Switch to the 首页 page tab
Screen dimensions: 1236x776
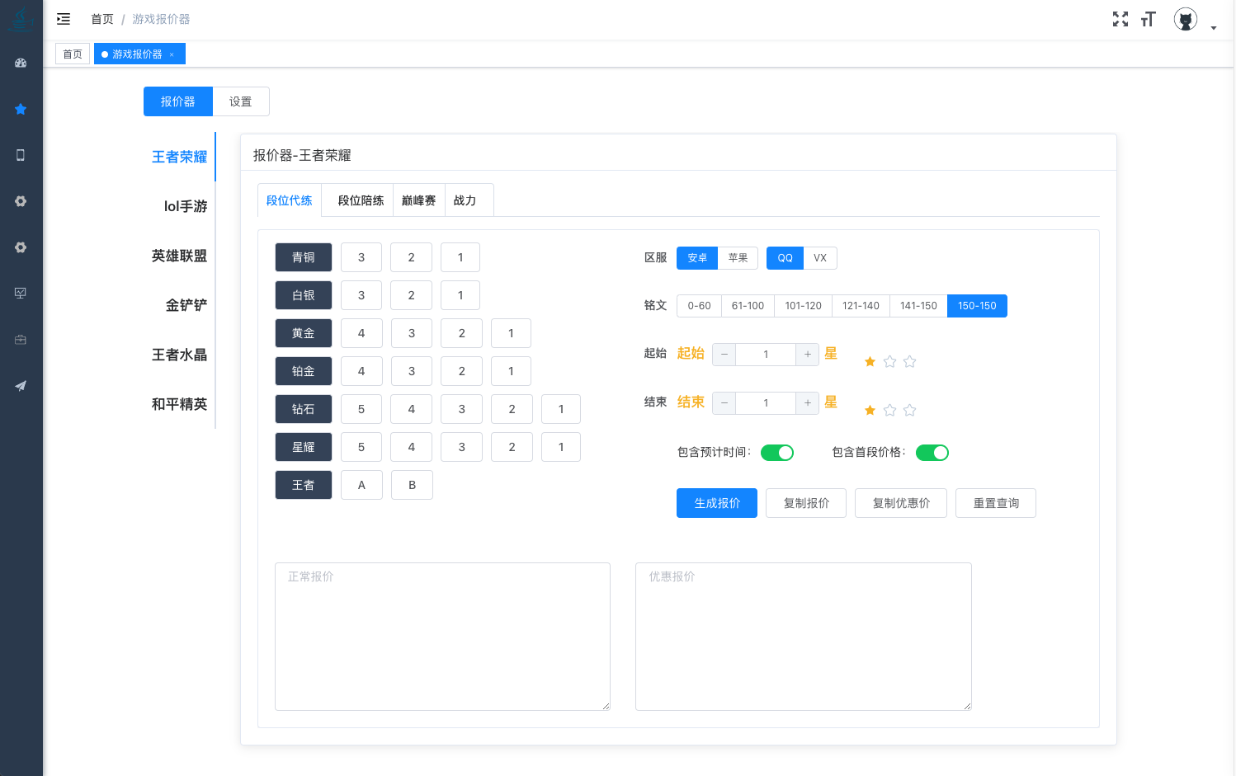pos(73,54)
